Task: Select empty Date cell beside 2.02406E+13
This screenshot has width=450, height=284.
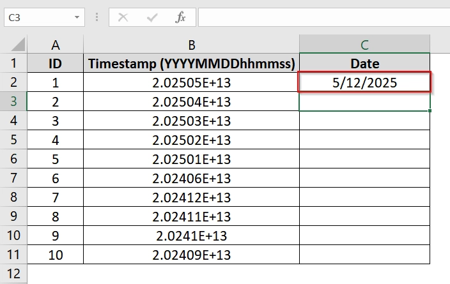Action: pos(364,178)
